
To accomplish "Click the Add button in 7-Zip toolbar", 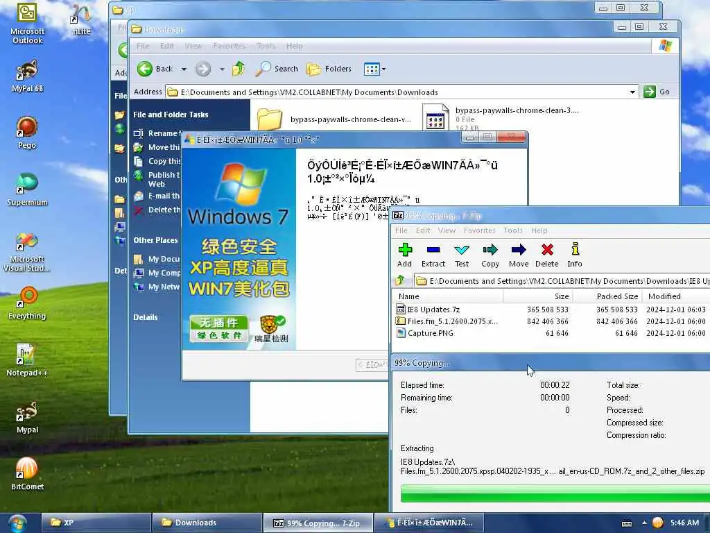I will click(x=404, y=255).
